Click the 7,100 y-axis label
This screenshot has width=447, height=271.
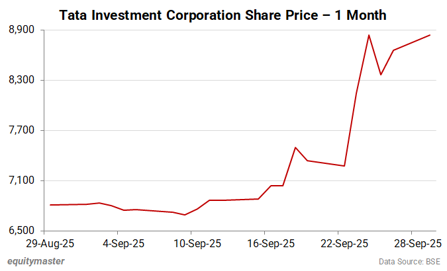23,181
